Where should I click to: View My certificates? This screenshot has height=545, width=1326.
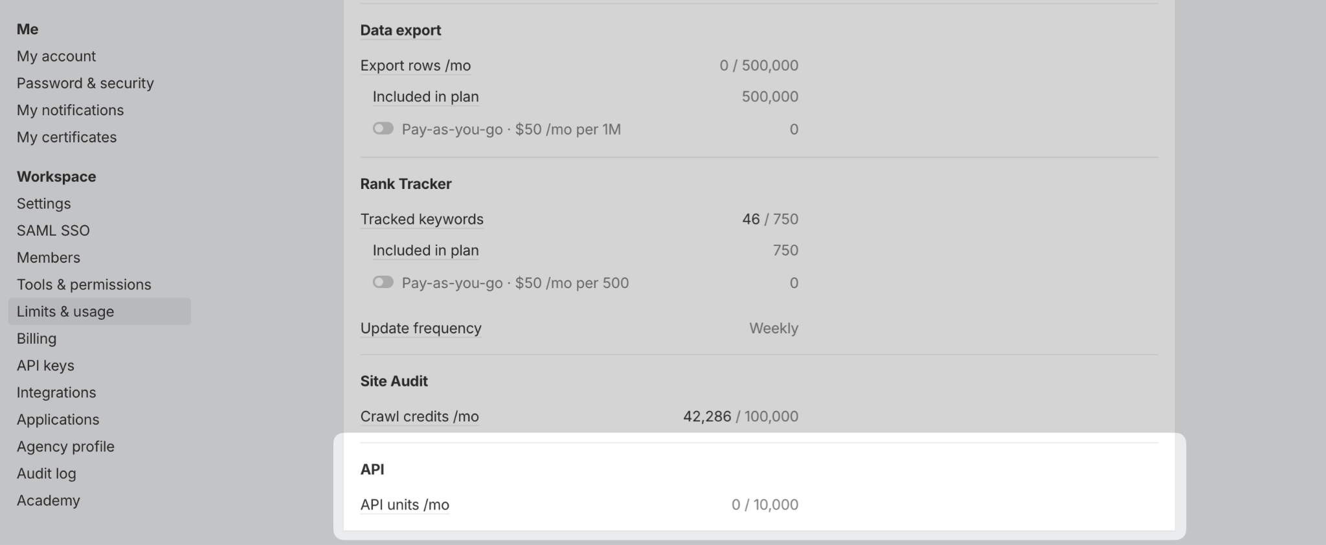click(67, 137)
